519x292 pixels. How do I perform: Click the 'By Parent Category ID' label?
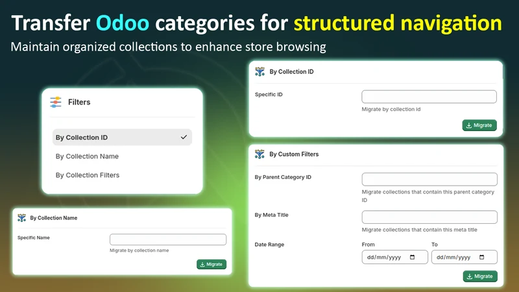pos(283,177)
